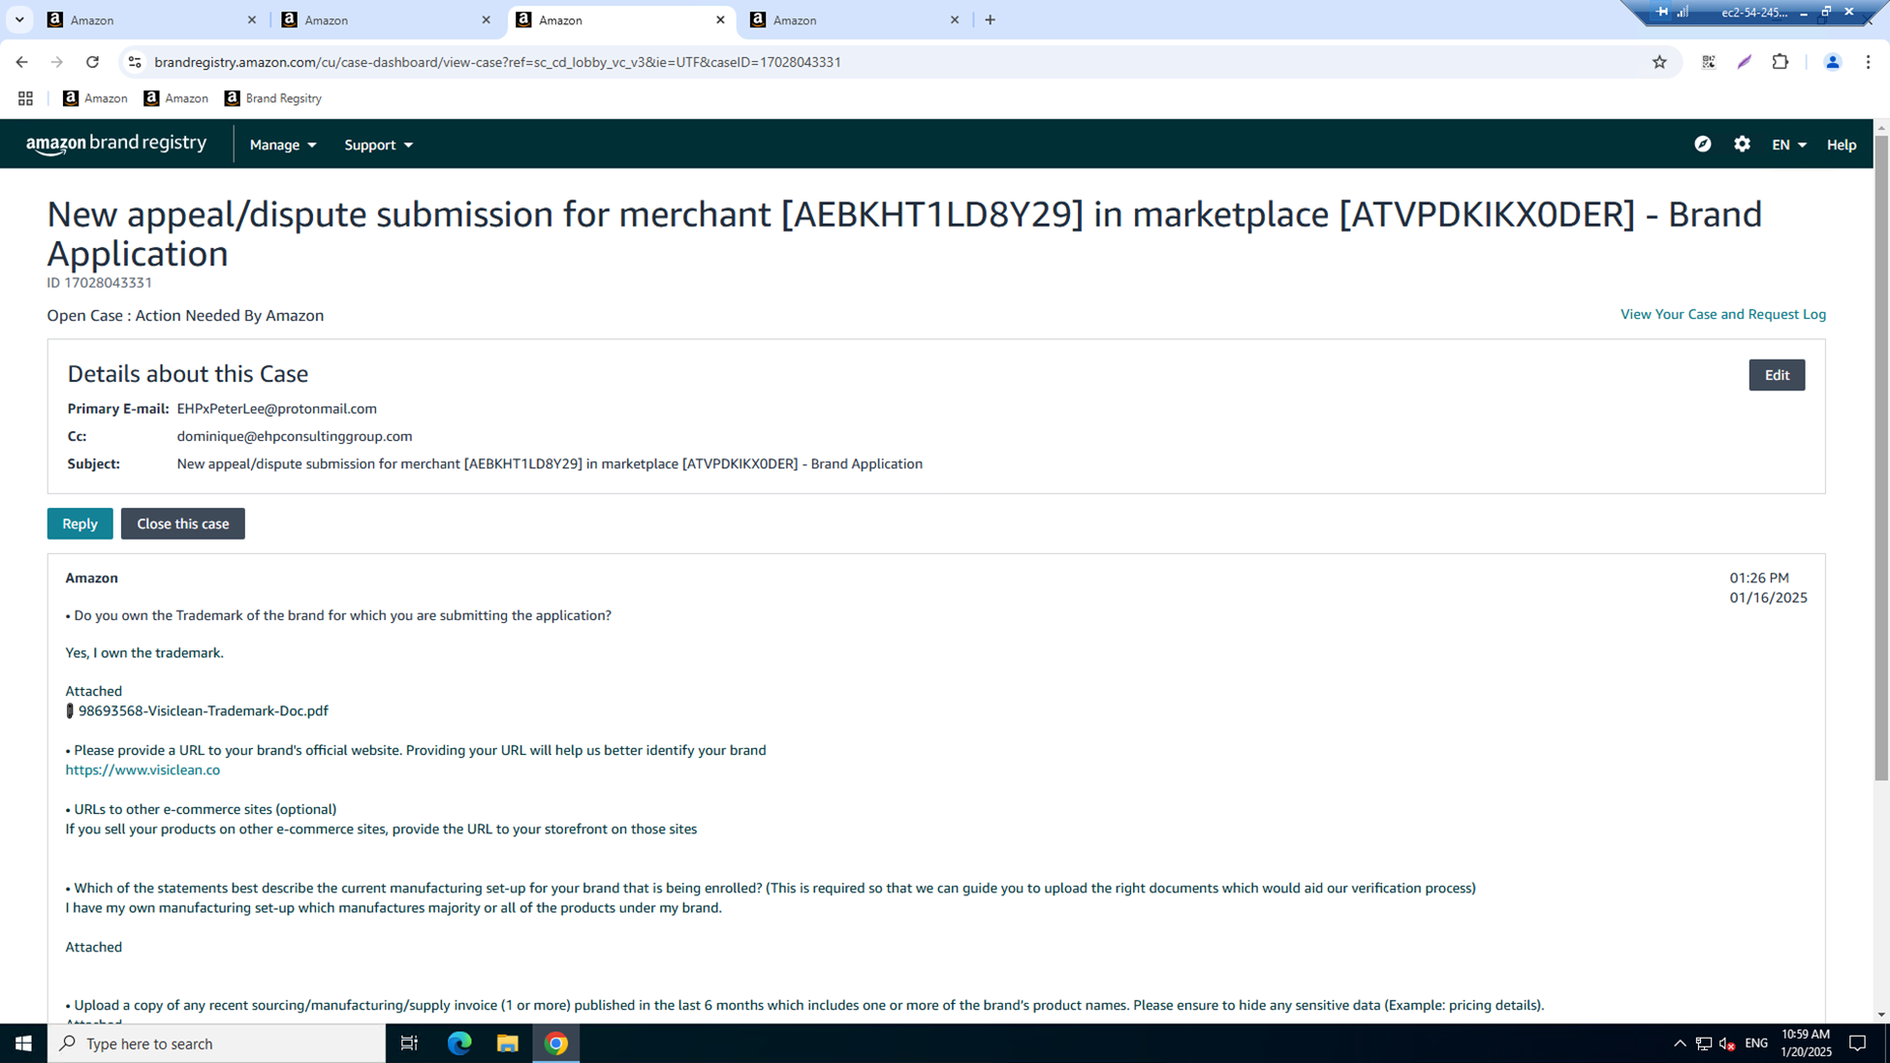Expand the Support dropdown menu
This screenshot has width=1890, height=1063.
pos(378,144)
